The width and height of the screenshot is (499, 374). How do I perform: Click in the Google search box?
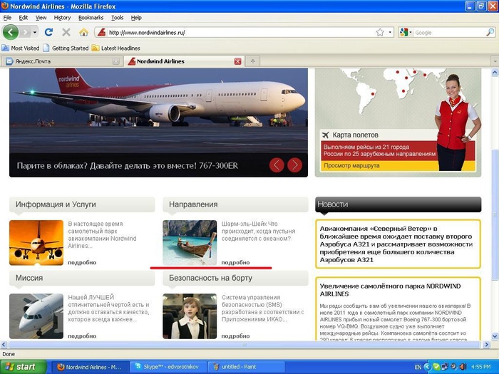point(449,33)
